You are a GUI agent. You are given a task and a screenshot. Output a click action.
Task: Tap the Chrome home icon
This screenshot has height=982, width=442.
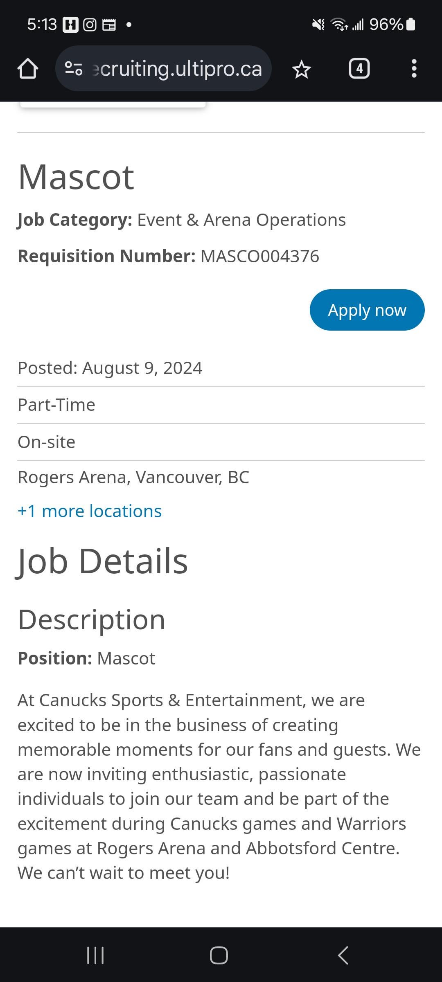coord(28,69)
